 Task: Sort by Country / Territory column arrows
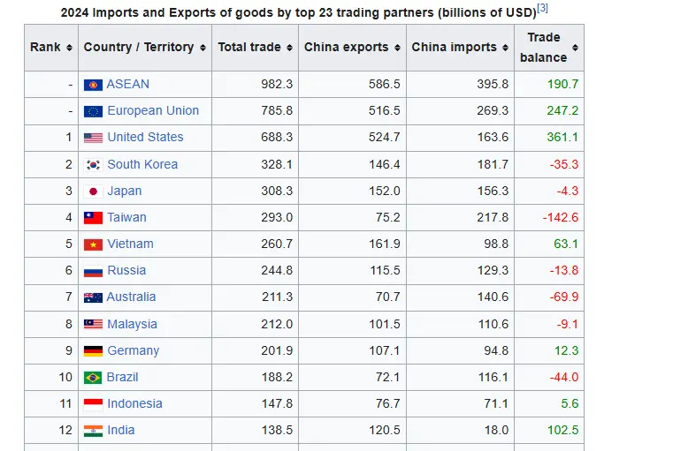click(203, 48)
